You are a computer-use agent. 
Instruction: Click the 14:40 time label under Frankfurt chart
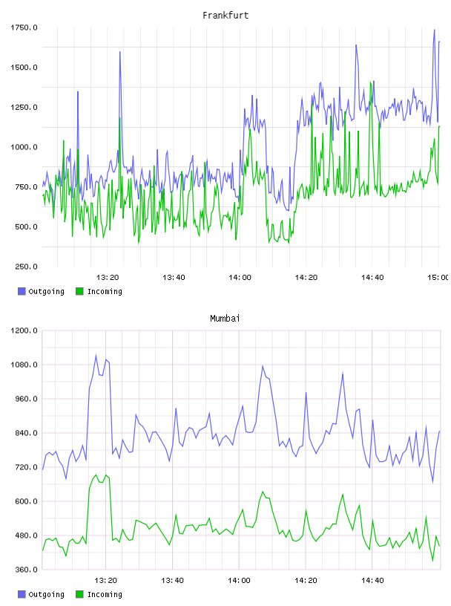coord(372,277)
